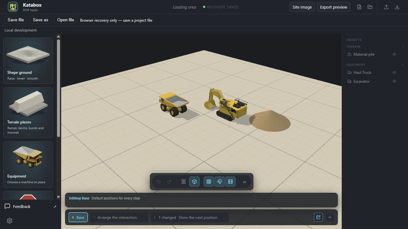Viewport: 408px width, 229px height.
Task: Click the Editing Base description bar
Action: coord(201,200)
